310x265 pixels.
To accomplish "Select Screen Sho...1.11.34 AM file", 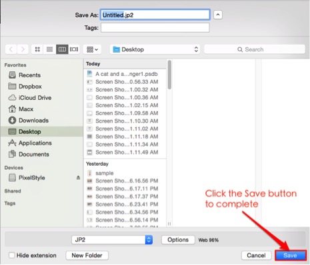I will pos(125,144).
